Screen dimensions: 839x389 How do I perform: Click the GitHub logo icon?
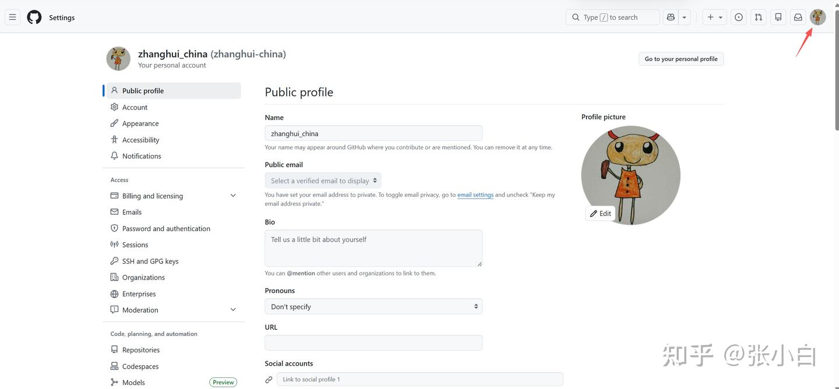[34, 17]
